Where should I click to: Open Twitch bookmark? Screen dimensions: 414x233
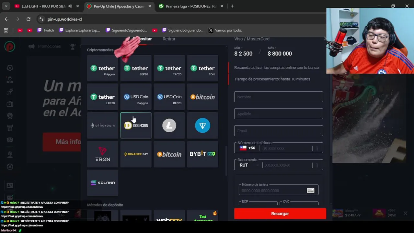45,30
